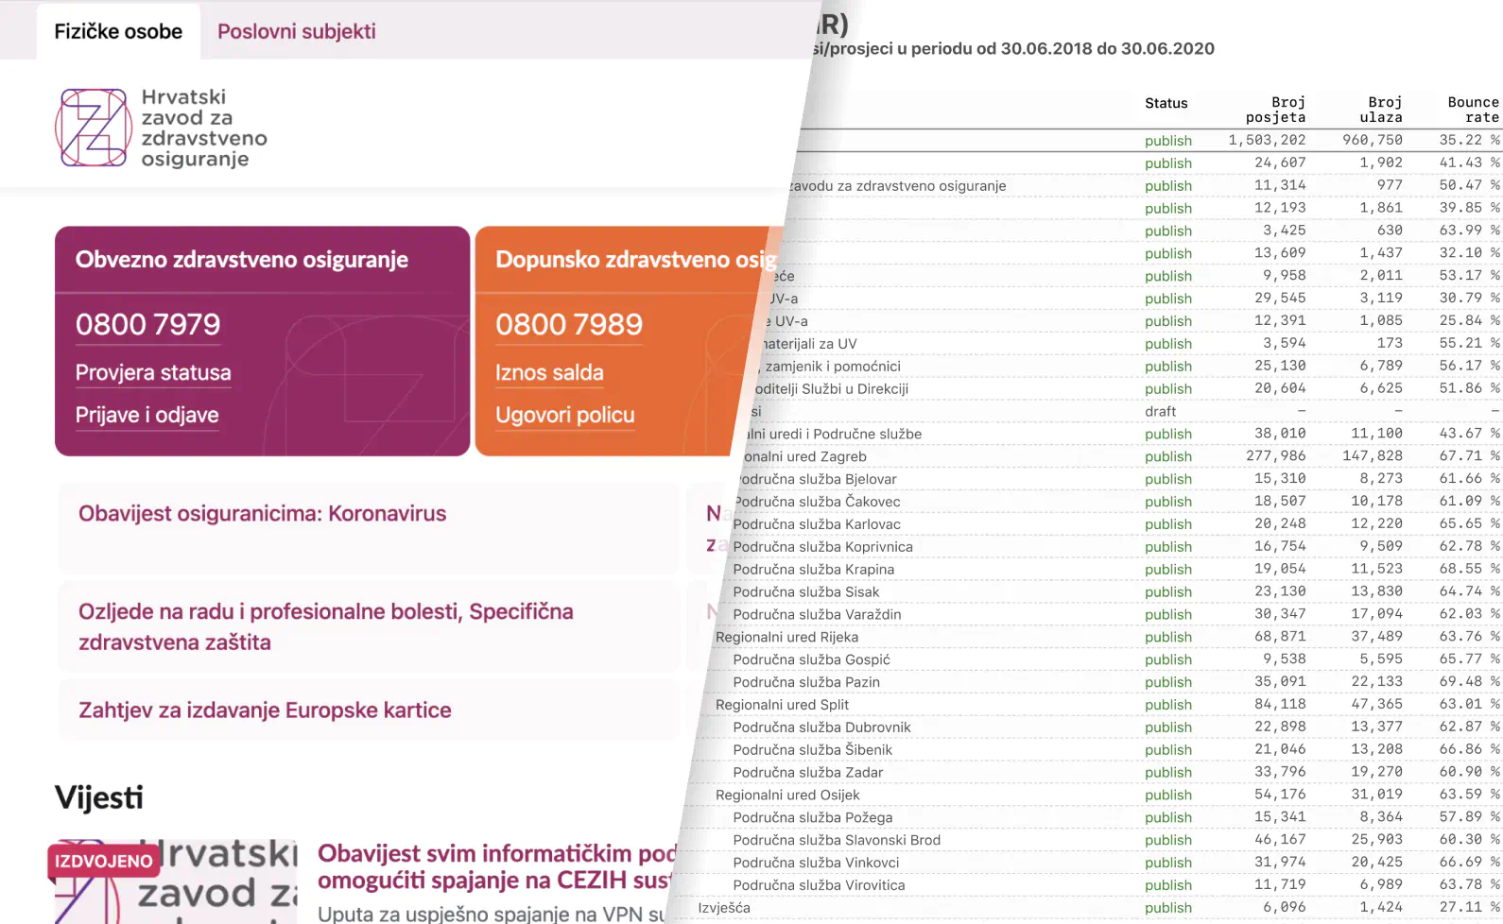Call number 0800 7989 link
This screenshot has height=924, width=1503.
click(568, 324)
